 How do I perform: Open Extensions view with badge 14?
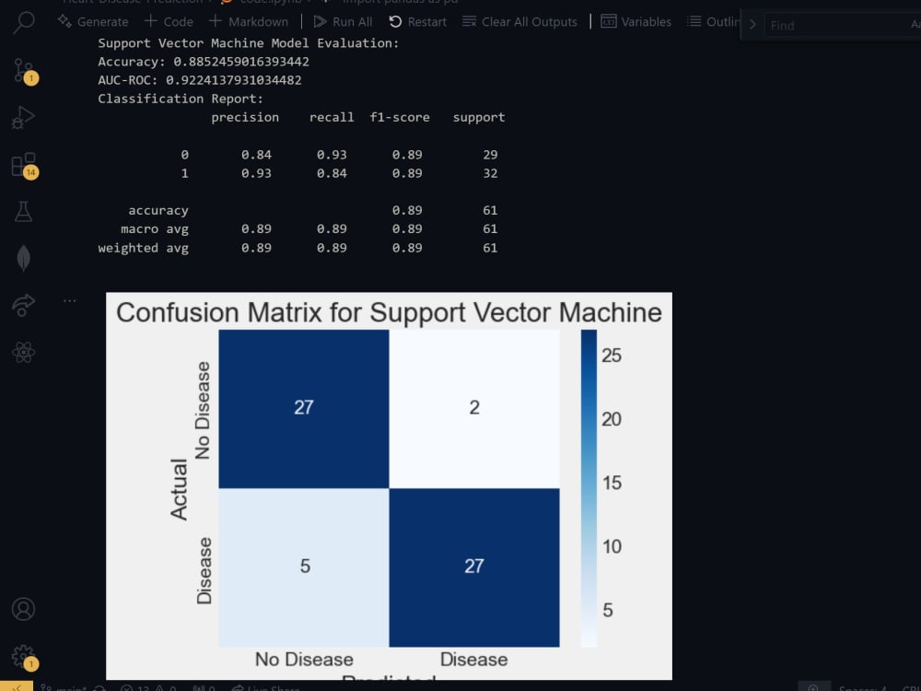(x=24, y=166)
